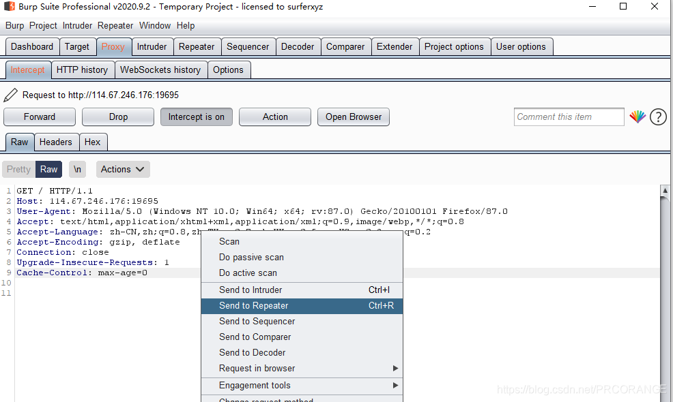Open the User options tab

(521, 47)
